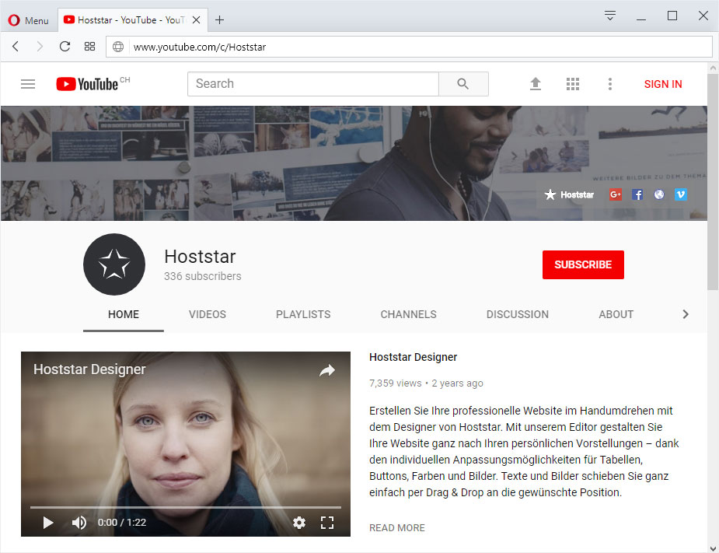Mute the video volume
The width and height of the screenshot is (719, 553).
(79, 522)
